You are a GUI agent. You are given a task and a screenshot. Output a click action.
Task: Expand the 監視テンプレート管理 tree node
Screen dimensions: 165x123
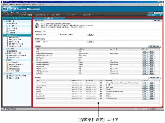tap(4, 53)
